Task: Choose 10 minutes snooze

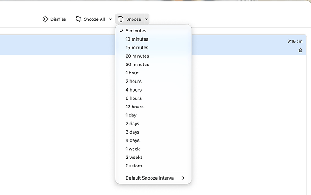Action: click(153, 39)
